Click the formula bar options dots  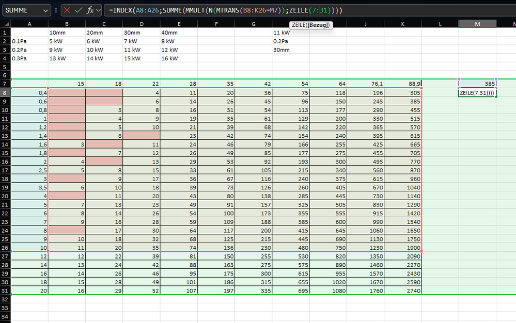[x=56, y=10]
